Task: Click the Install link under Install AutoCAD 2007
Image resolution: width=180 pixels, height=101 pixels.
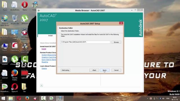Action: (x=44, y=49)
